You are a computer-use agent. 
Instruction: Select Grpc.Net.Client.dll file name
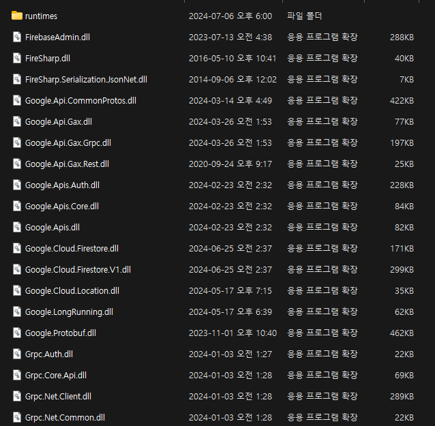(x=58, y=396)
